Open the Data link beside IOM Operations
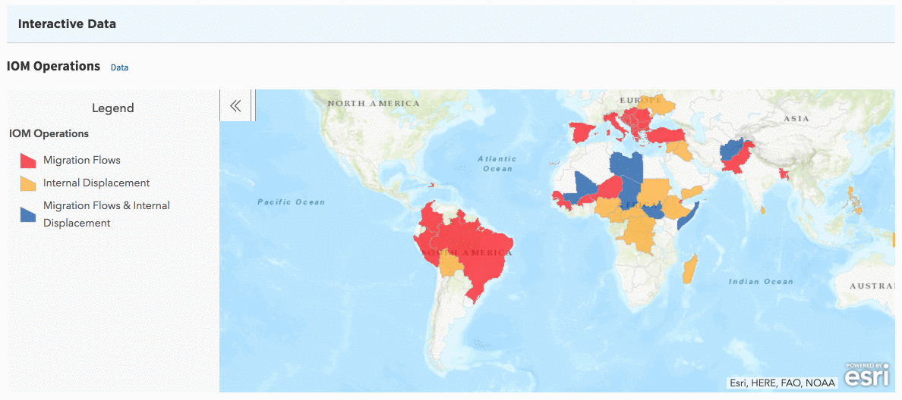This screenshot has height=400, width=902. coord(119,67)
